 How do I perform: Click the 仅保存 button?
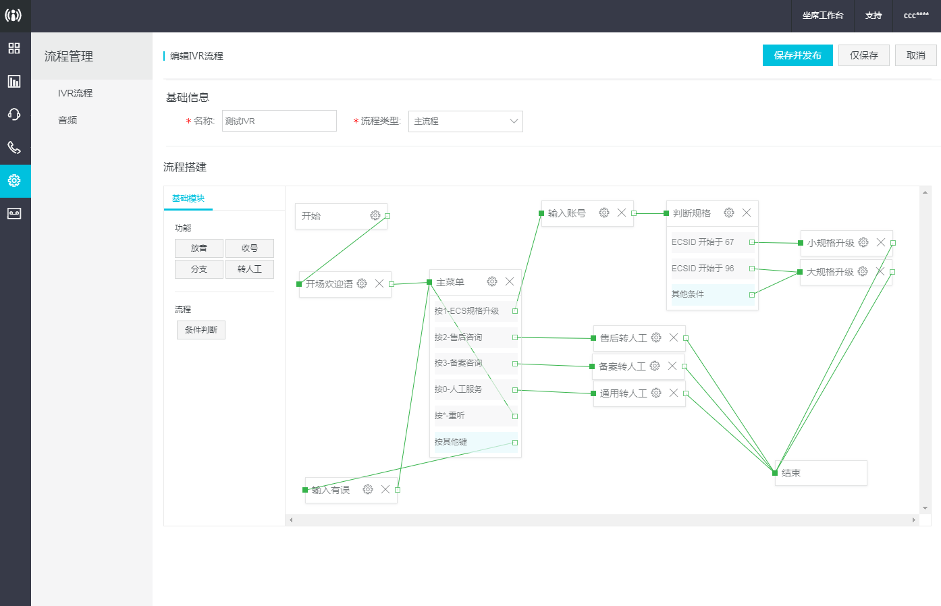coord(864,55)
